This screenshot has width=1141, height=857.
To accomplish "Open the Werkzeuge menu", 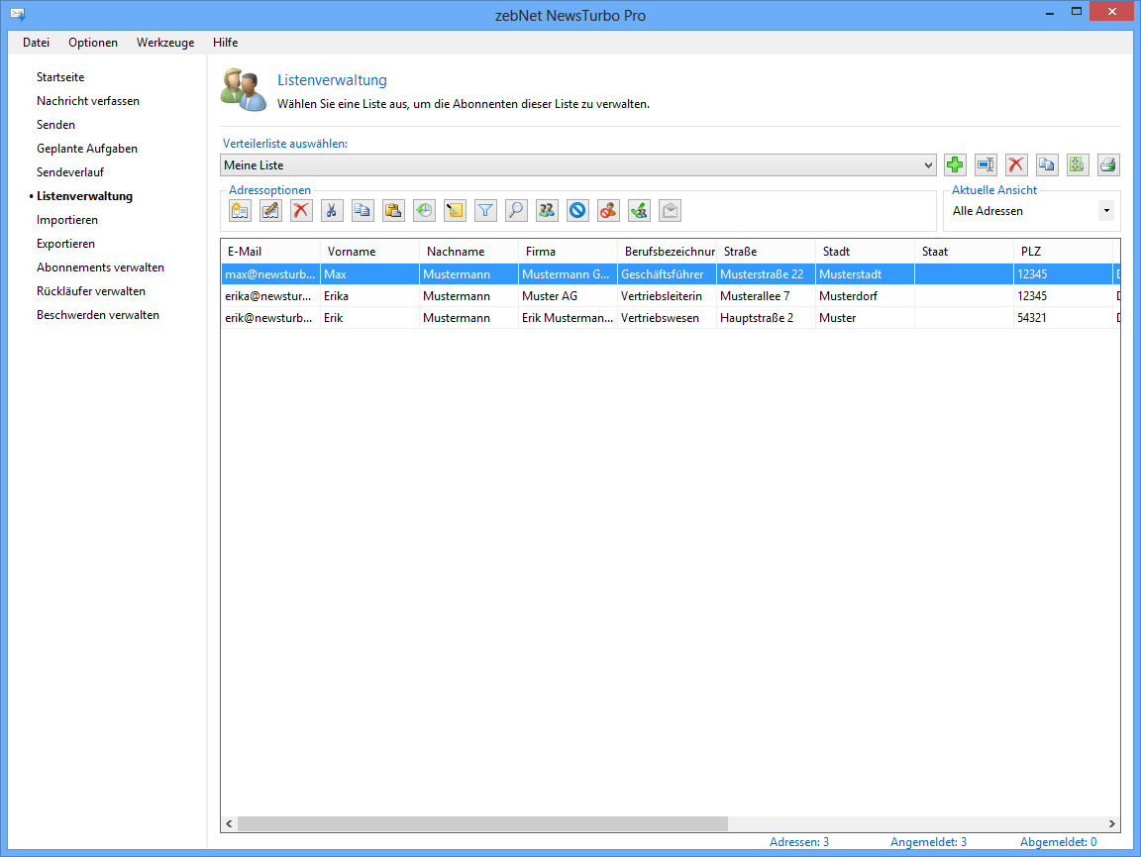I will point(165,43).
